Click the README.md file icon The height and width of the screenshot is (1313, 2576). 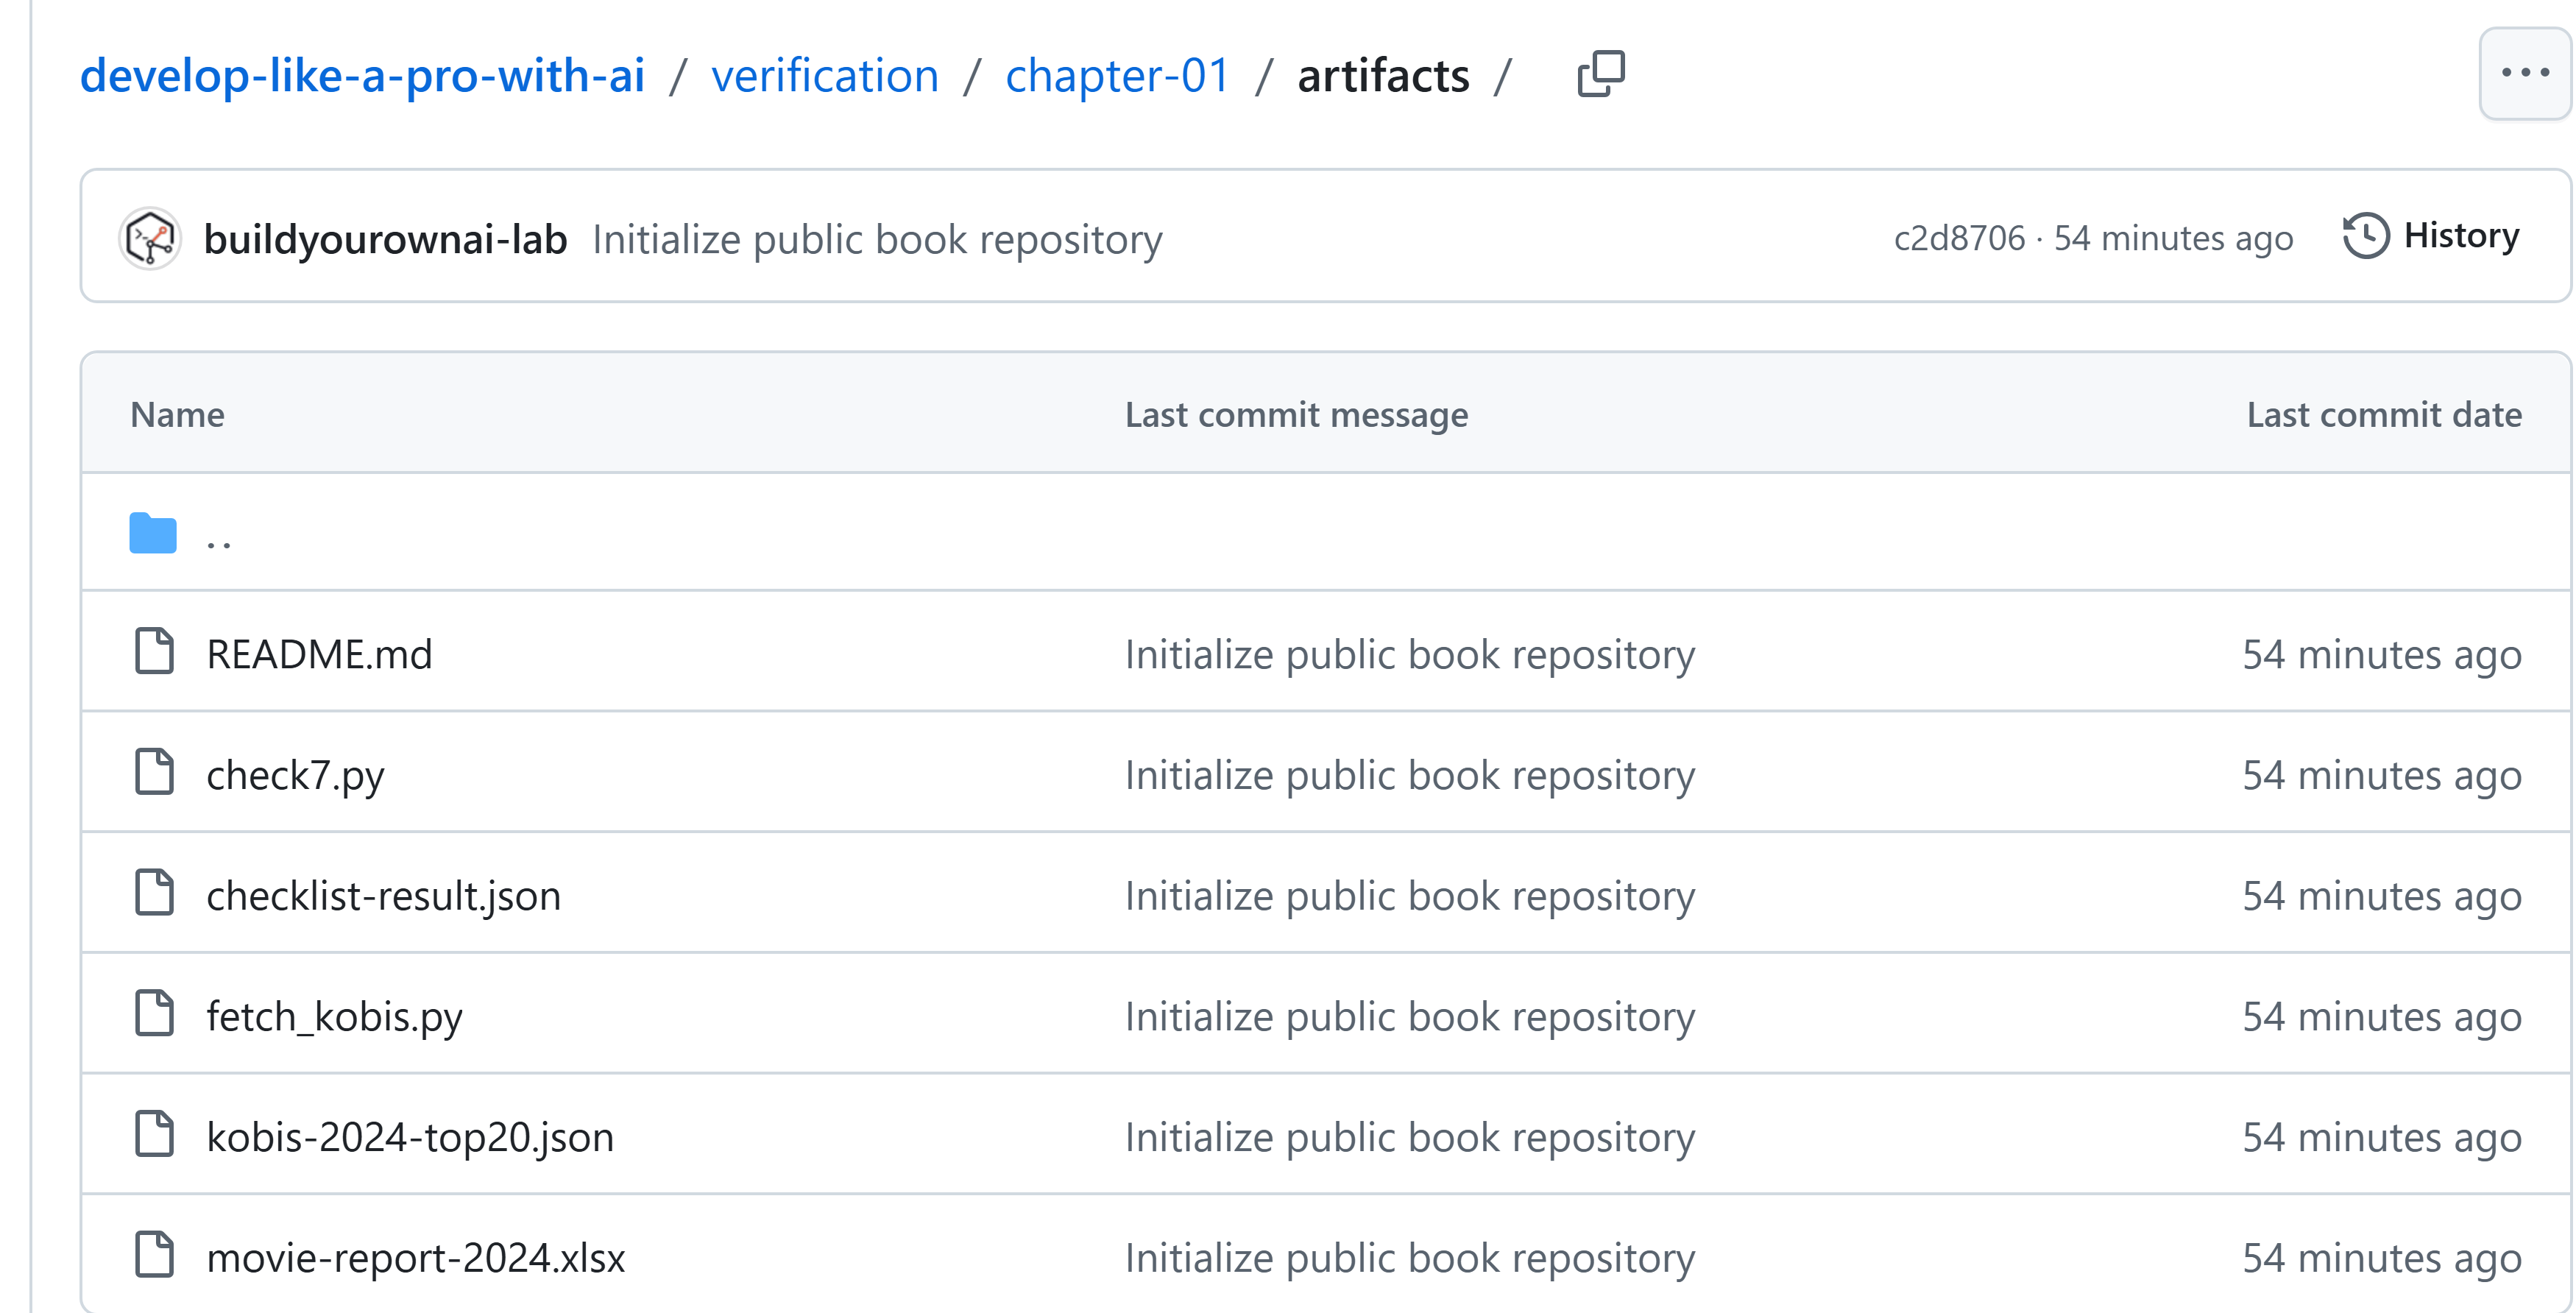tap(154, 651)
